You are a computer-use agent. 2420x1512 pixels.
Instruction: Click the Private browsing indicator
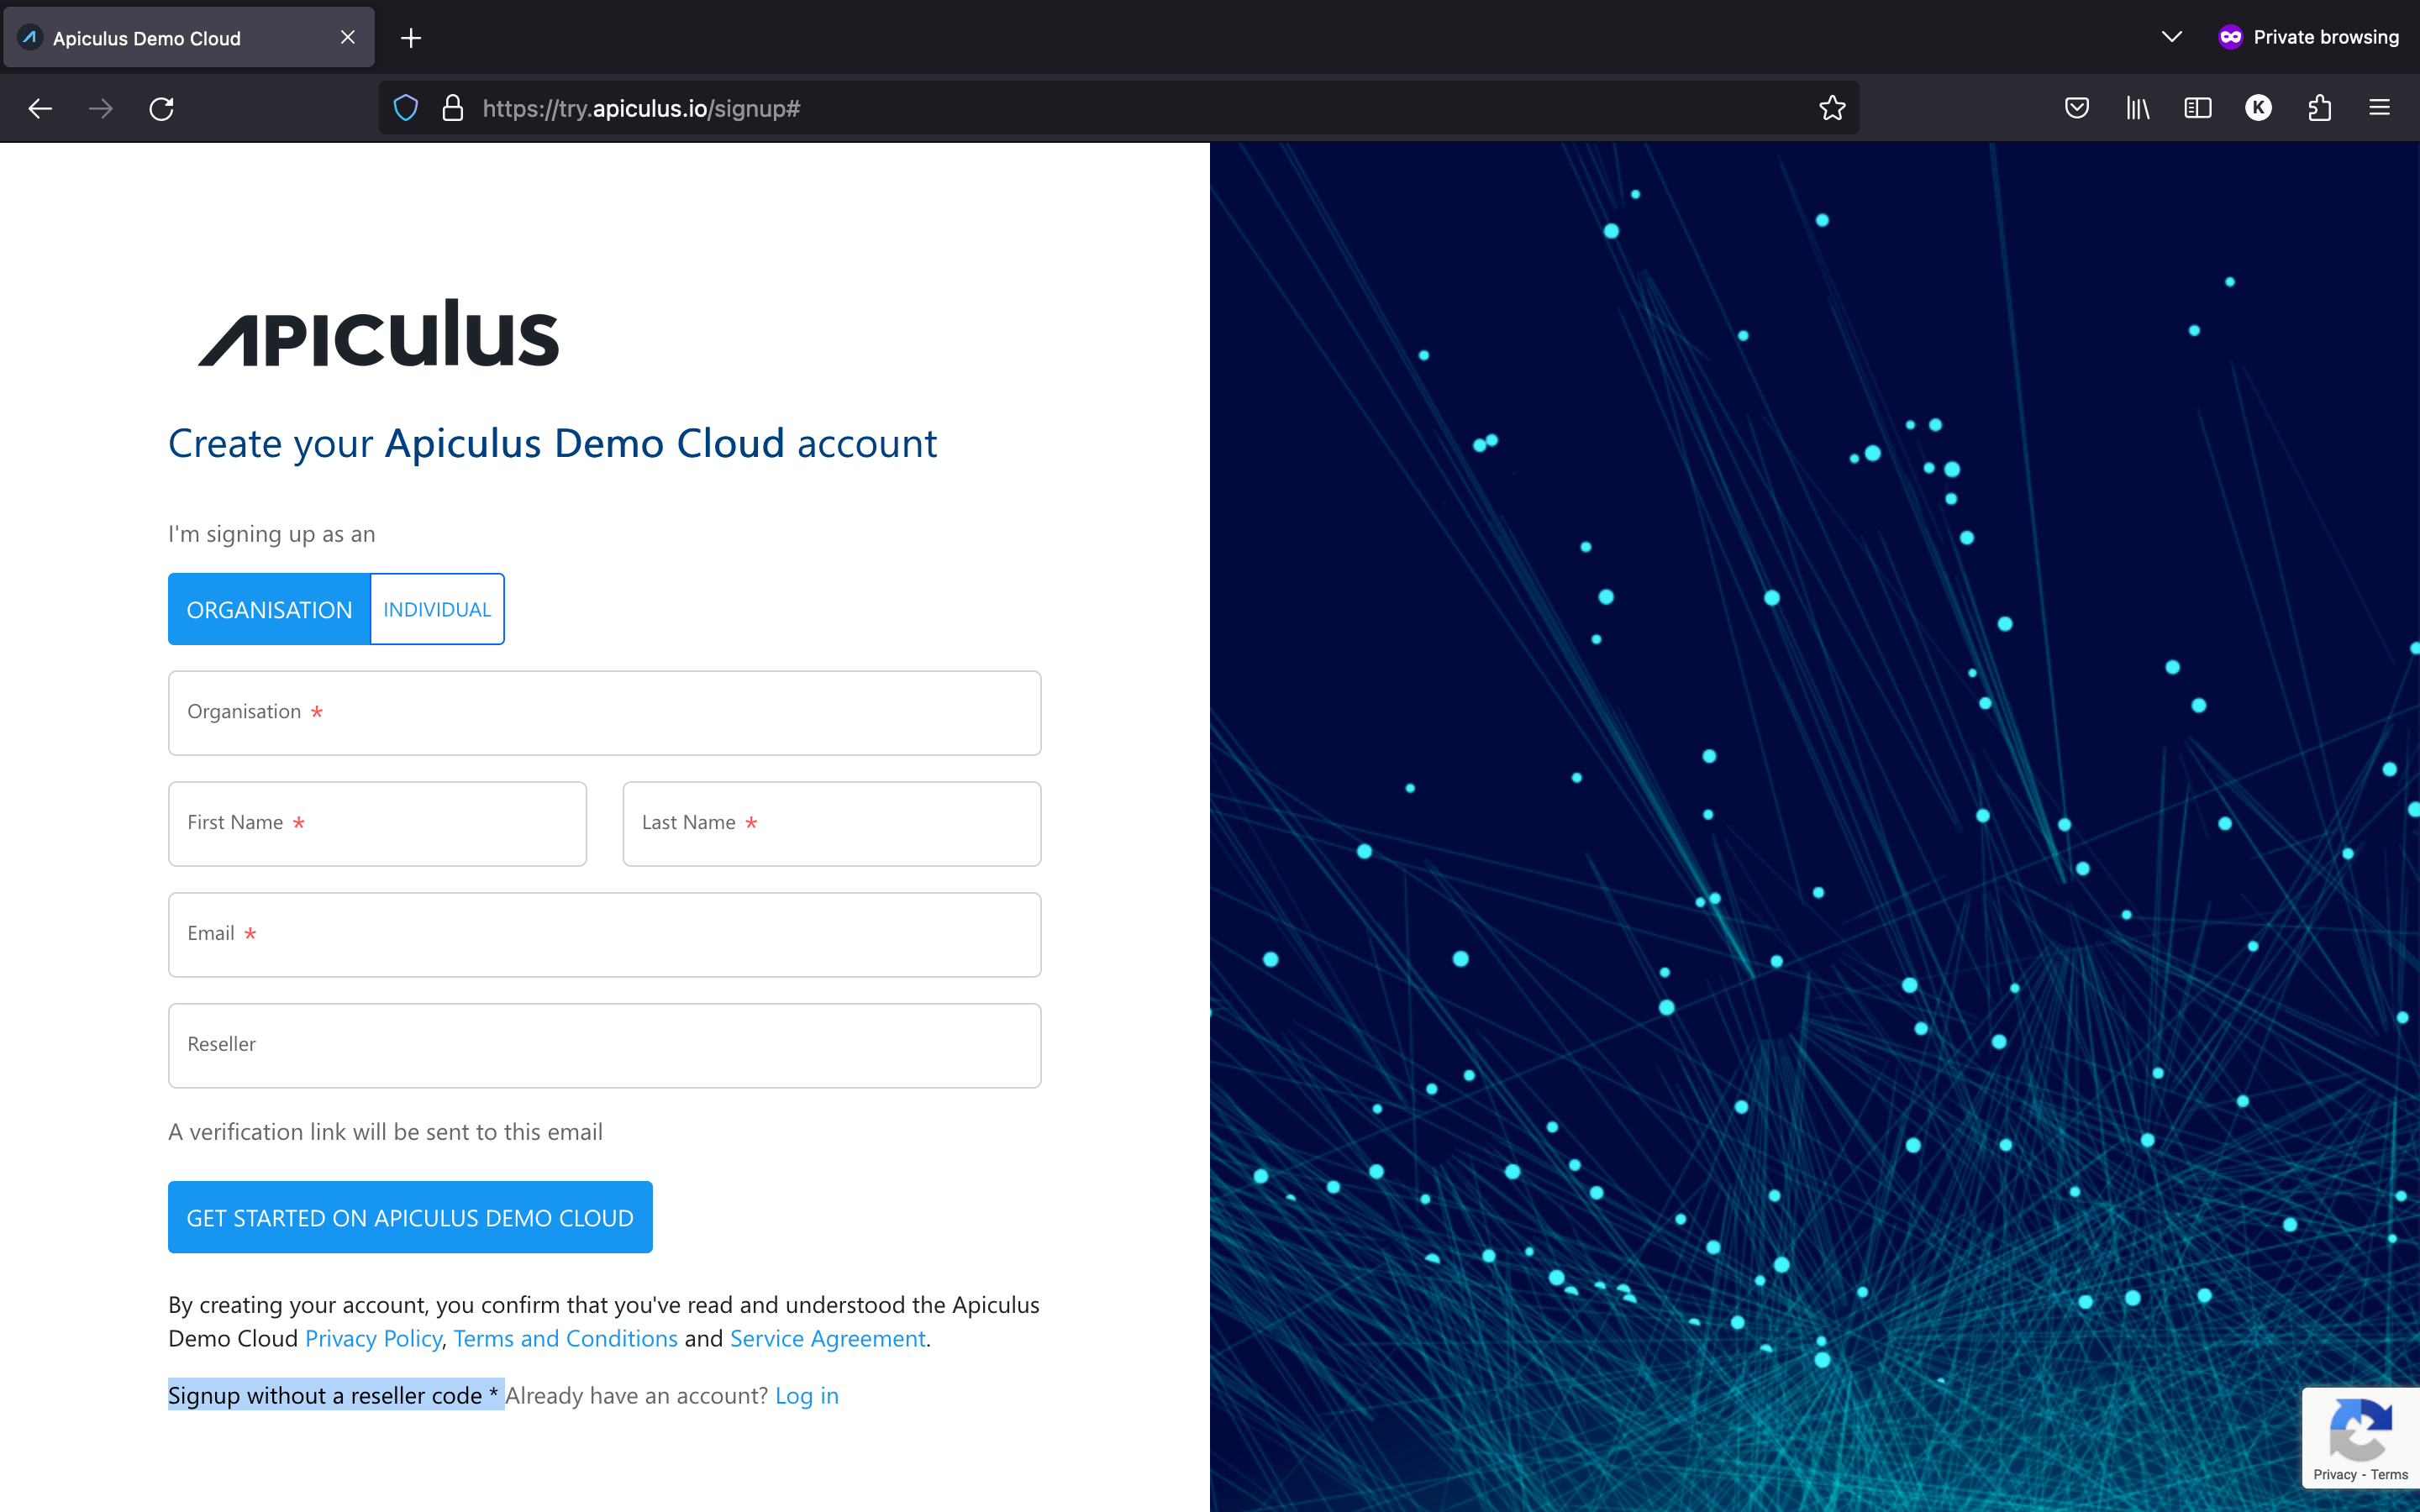point(2310,37)
